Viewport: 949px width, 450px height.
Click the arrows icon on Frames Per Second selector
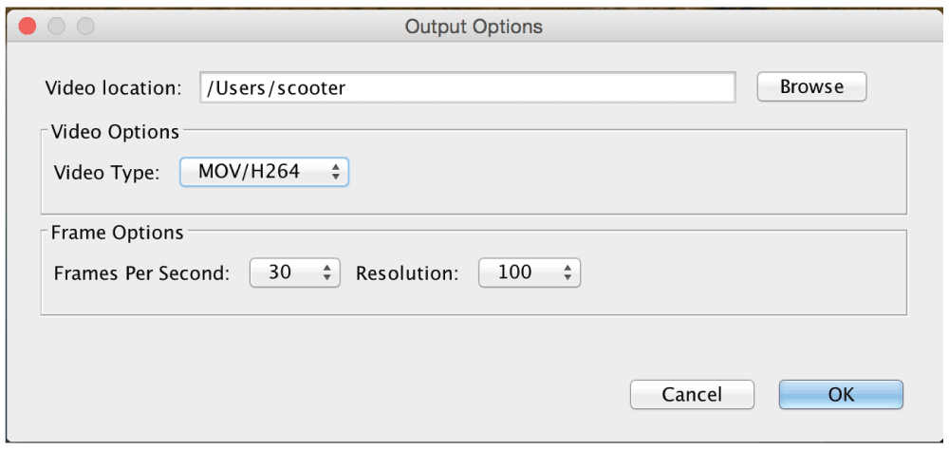[x=326, y=273]
